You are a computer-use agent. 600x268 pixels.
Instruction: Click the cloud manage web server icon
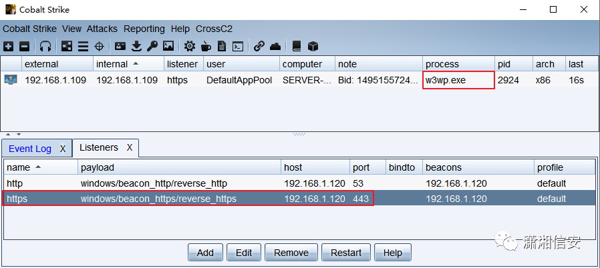(x=275, y=47)
